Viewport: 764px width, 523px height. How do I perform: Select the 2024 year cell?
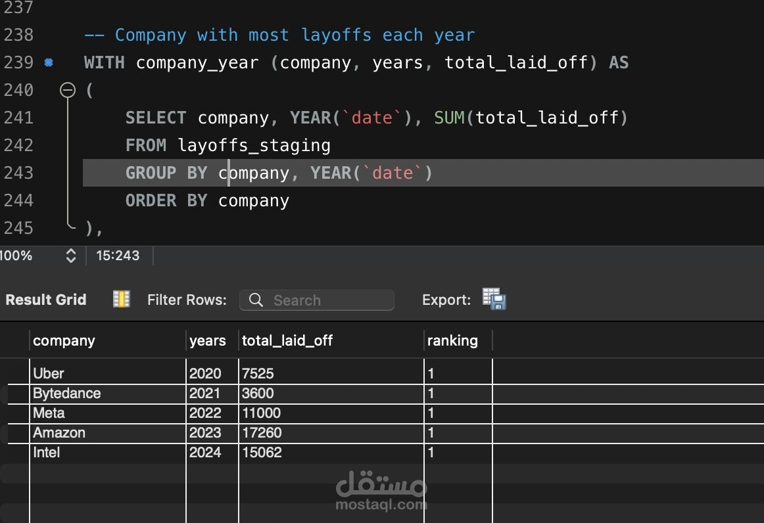tap(212, 453)
